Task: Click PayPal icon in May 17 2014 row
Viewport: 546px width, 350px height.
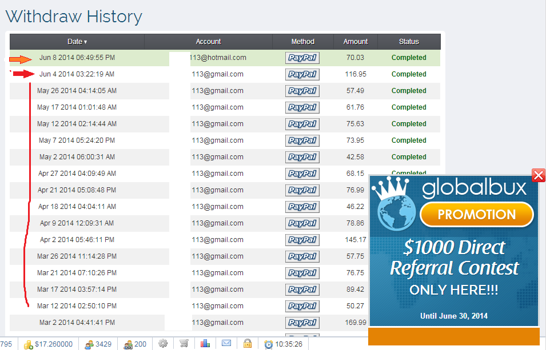Action: (302, 107)
